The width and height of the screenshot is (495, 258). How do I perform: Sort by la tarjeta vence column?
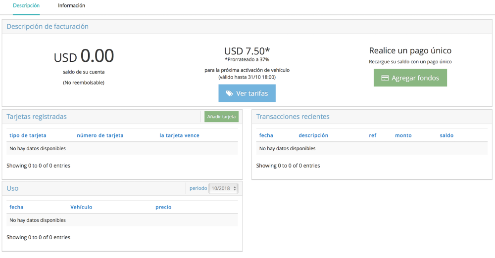pyautogui.click(x=179, y=135)
